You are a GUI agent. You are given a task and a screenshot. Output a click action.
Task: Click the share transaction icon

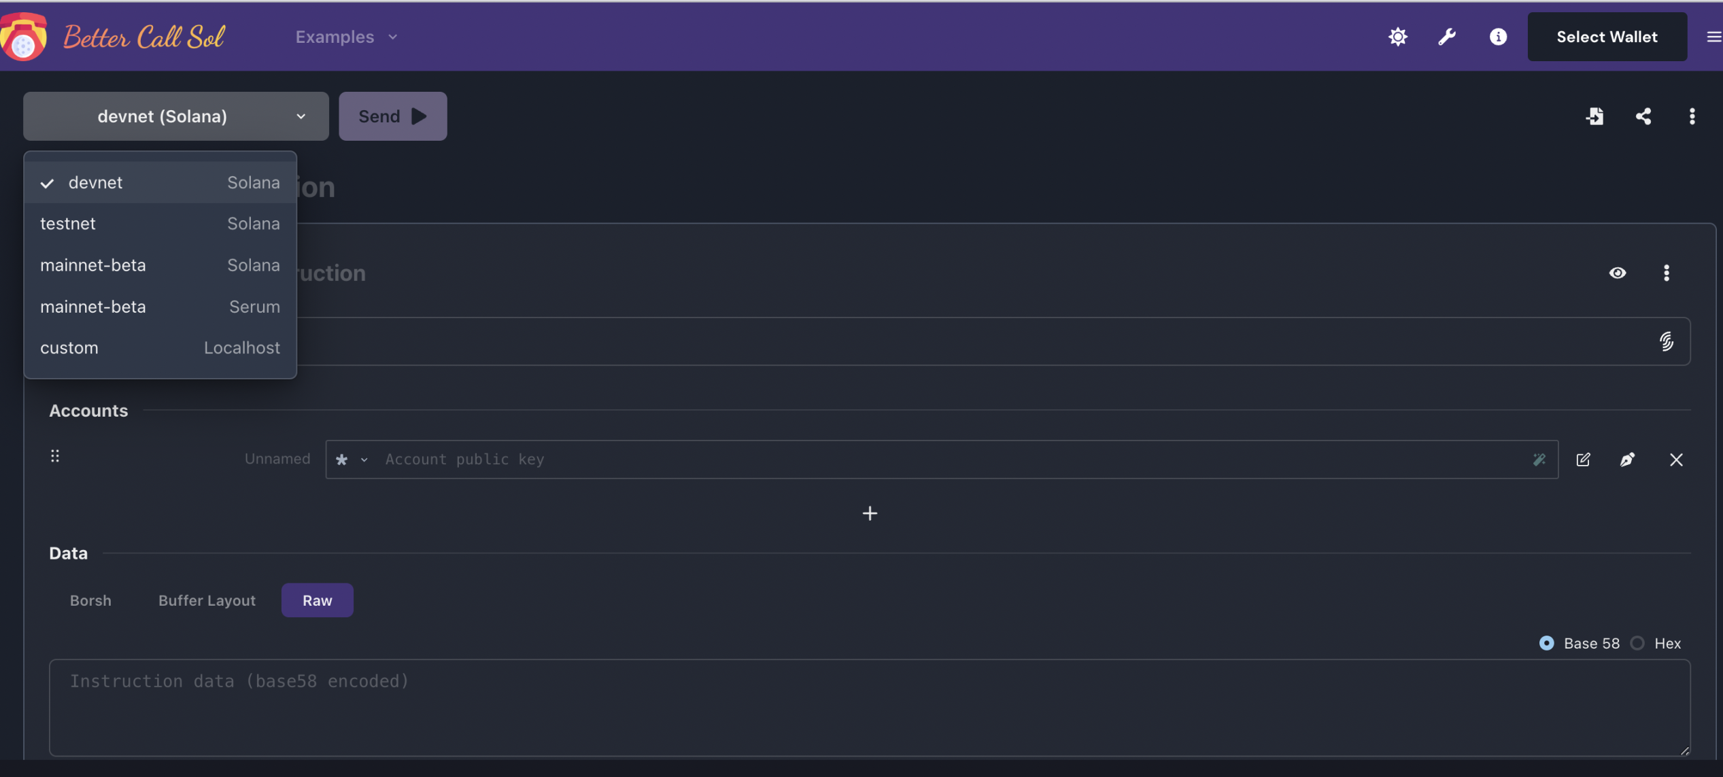[1643, 116]
